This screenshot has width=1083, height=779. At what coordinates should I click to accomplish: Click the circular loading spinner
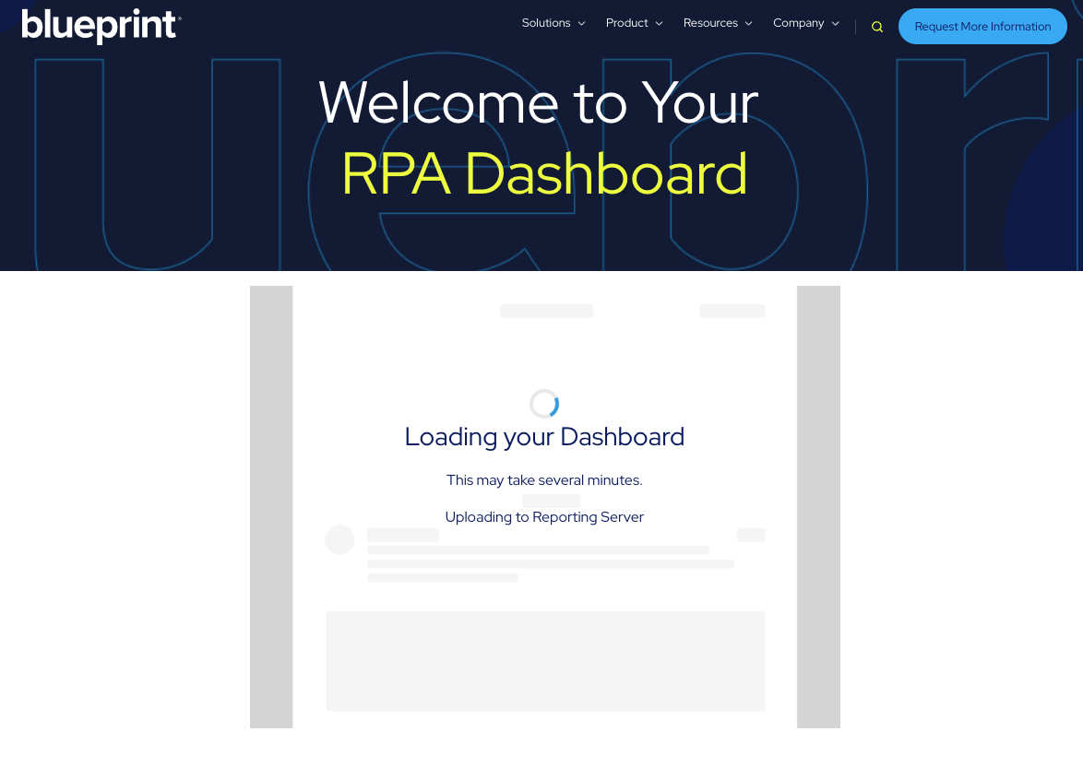click(x=544, y=404)
